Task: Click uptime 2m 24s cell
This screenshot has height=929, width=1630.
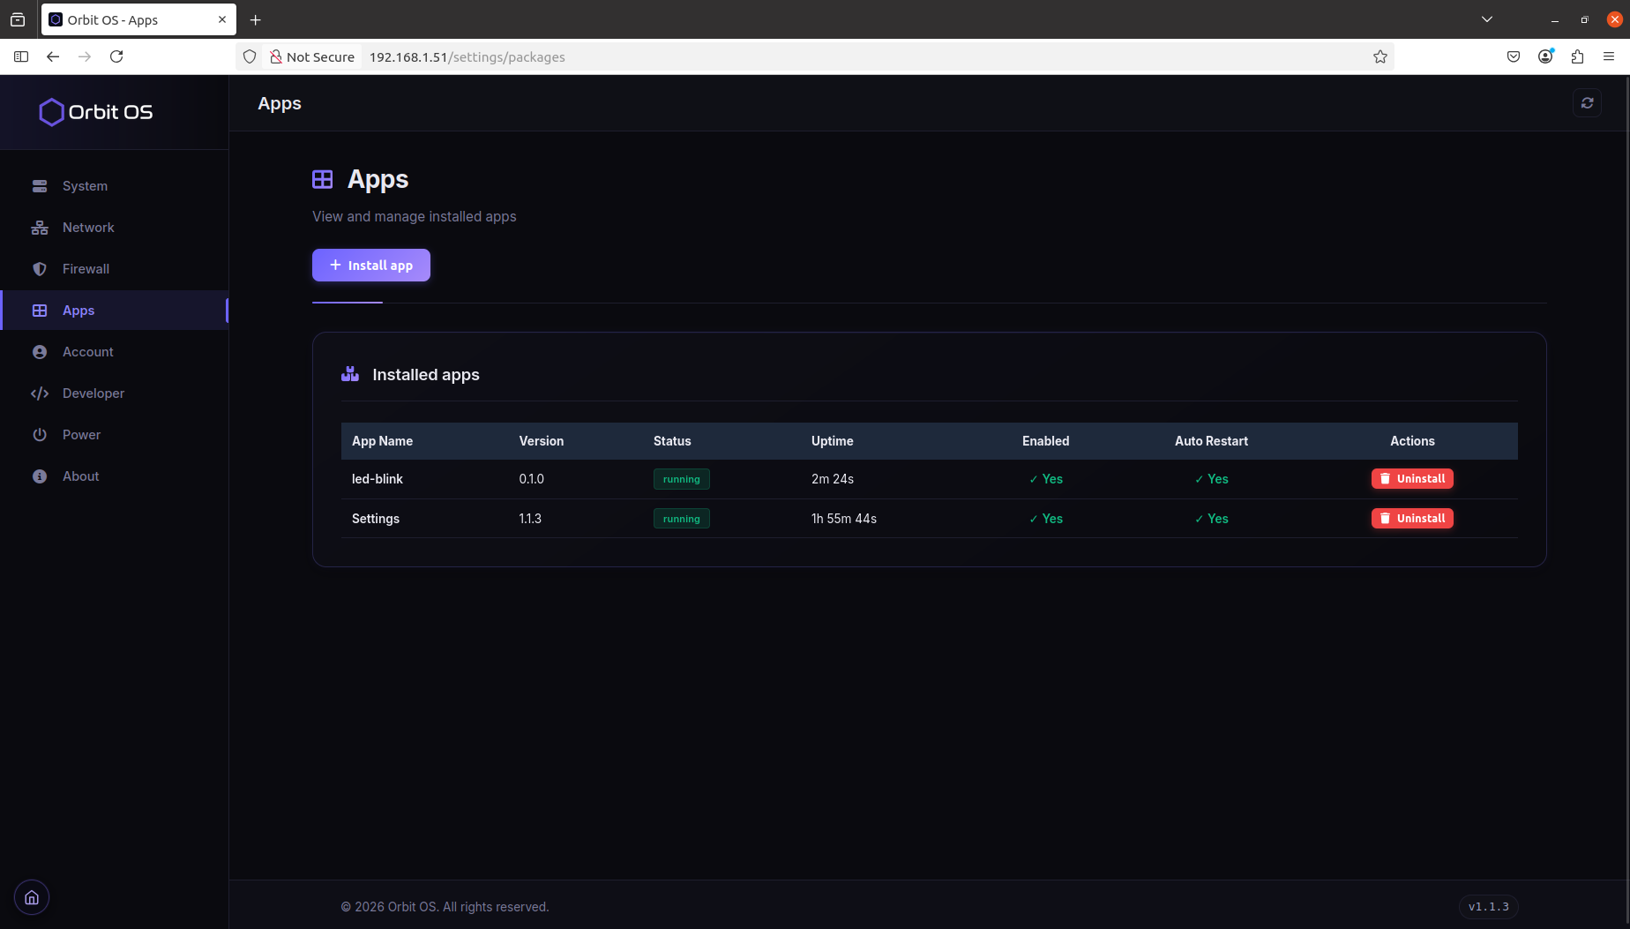Action: click(833, 479)
